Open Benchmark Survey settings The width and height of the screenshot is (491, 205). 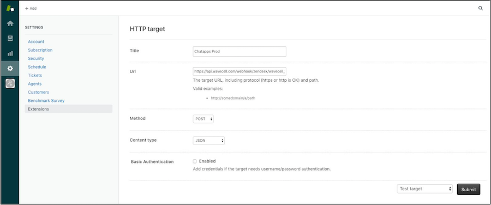[x=46, y=101]
